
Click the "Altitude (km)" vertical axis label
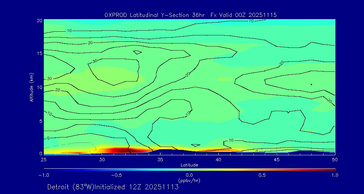coord(31,87)
